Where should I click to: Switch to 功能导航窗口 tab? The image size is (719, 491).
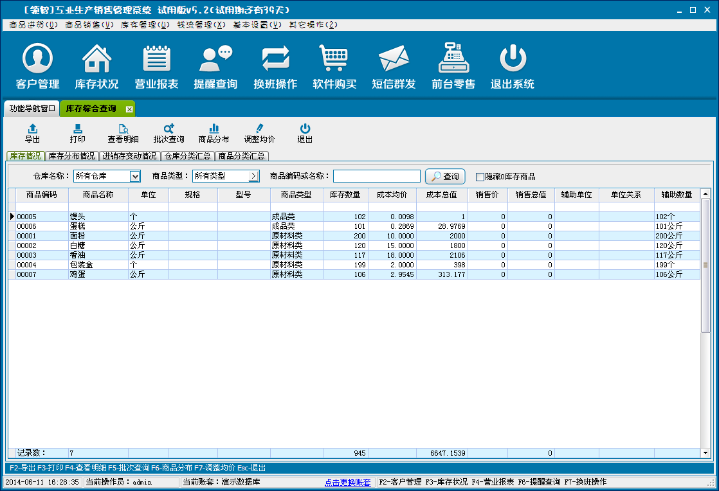click(32, 109)
